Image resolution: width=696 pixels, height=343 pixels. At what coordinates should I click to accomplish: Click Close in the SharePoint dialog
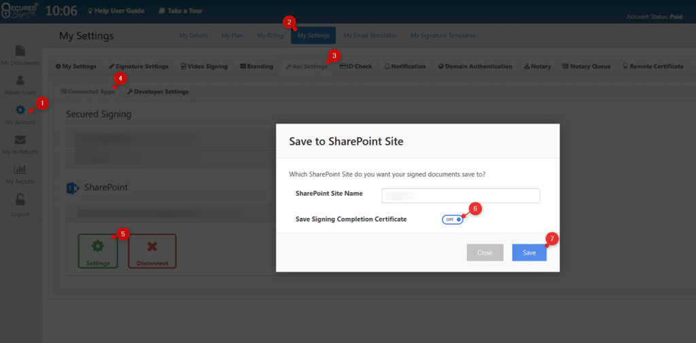(485, 253)
